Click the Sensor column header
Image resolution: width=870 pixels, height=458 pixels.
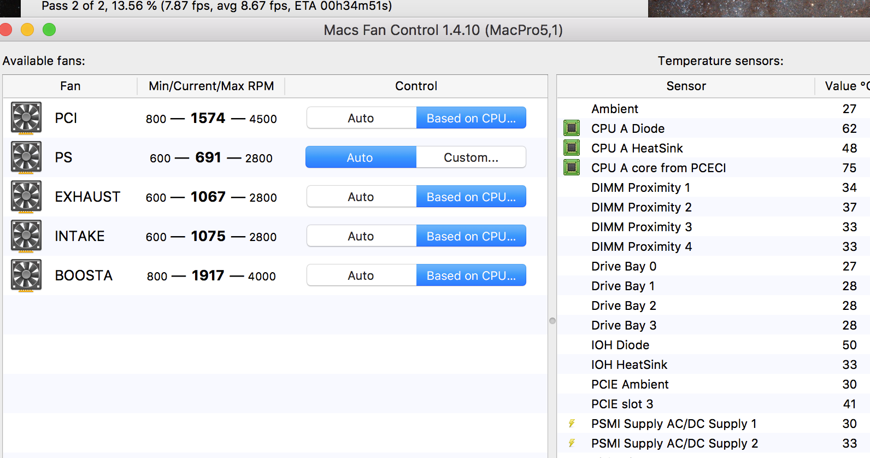[686, 86]
